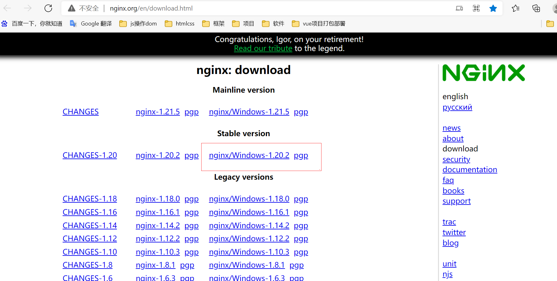
Task: Switch language to русский
Action: click(457, 108)
